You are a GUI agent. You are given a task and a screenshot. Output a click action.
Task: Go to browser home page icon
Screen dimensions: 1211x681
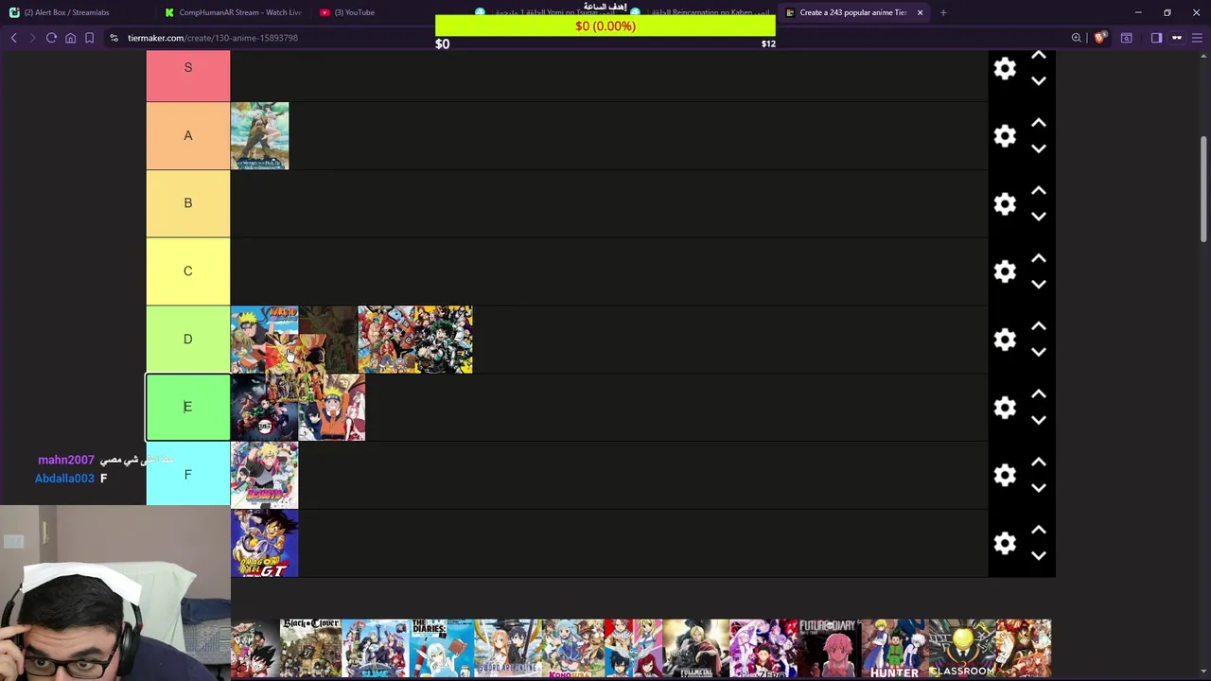[70, 38]
